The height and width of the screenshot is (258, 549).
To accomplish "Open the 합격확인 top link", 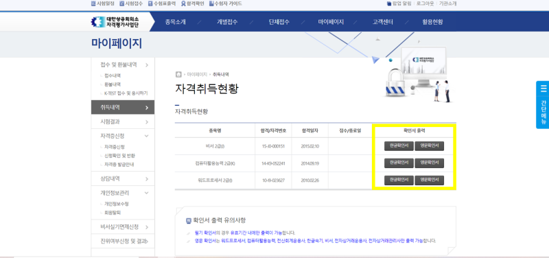I will [x=196, y=3].
